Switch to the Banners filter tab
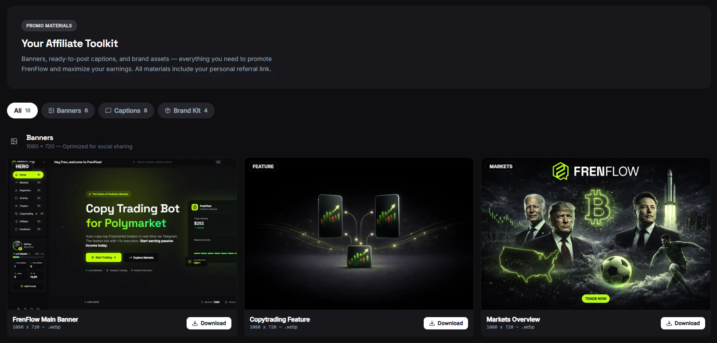The image size is (717, 343). pos(68,111)
